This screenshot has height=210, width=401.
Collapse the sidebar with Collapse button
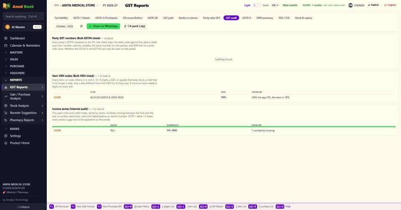23,207
